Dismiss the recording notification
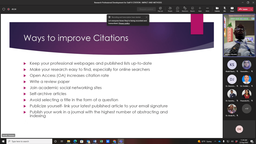256x144 pixels. pos(146,17)
